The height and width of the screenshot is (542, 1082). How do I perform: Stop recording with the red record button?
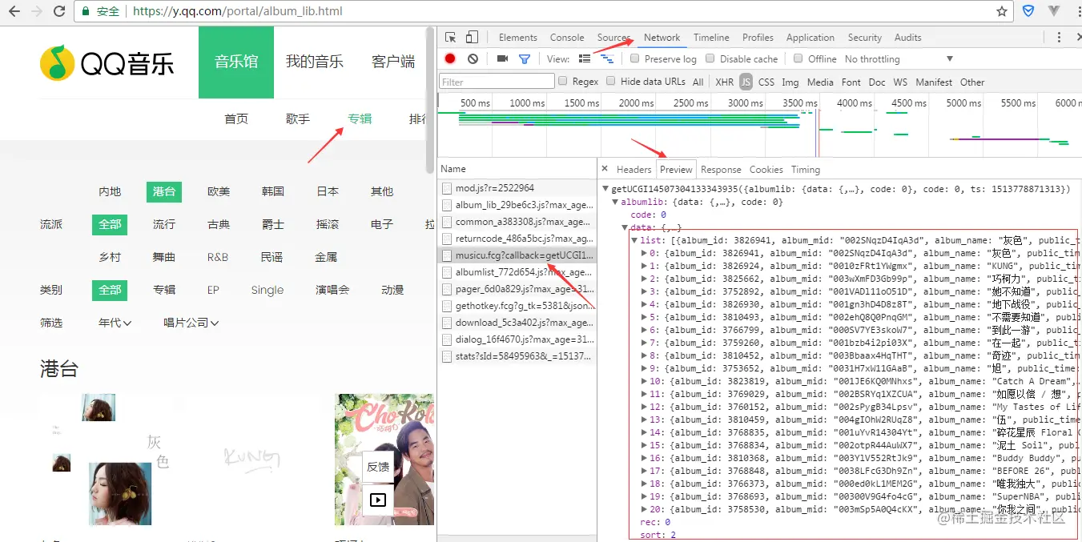click(450, 58)
